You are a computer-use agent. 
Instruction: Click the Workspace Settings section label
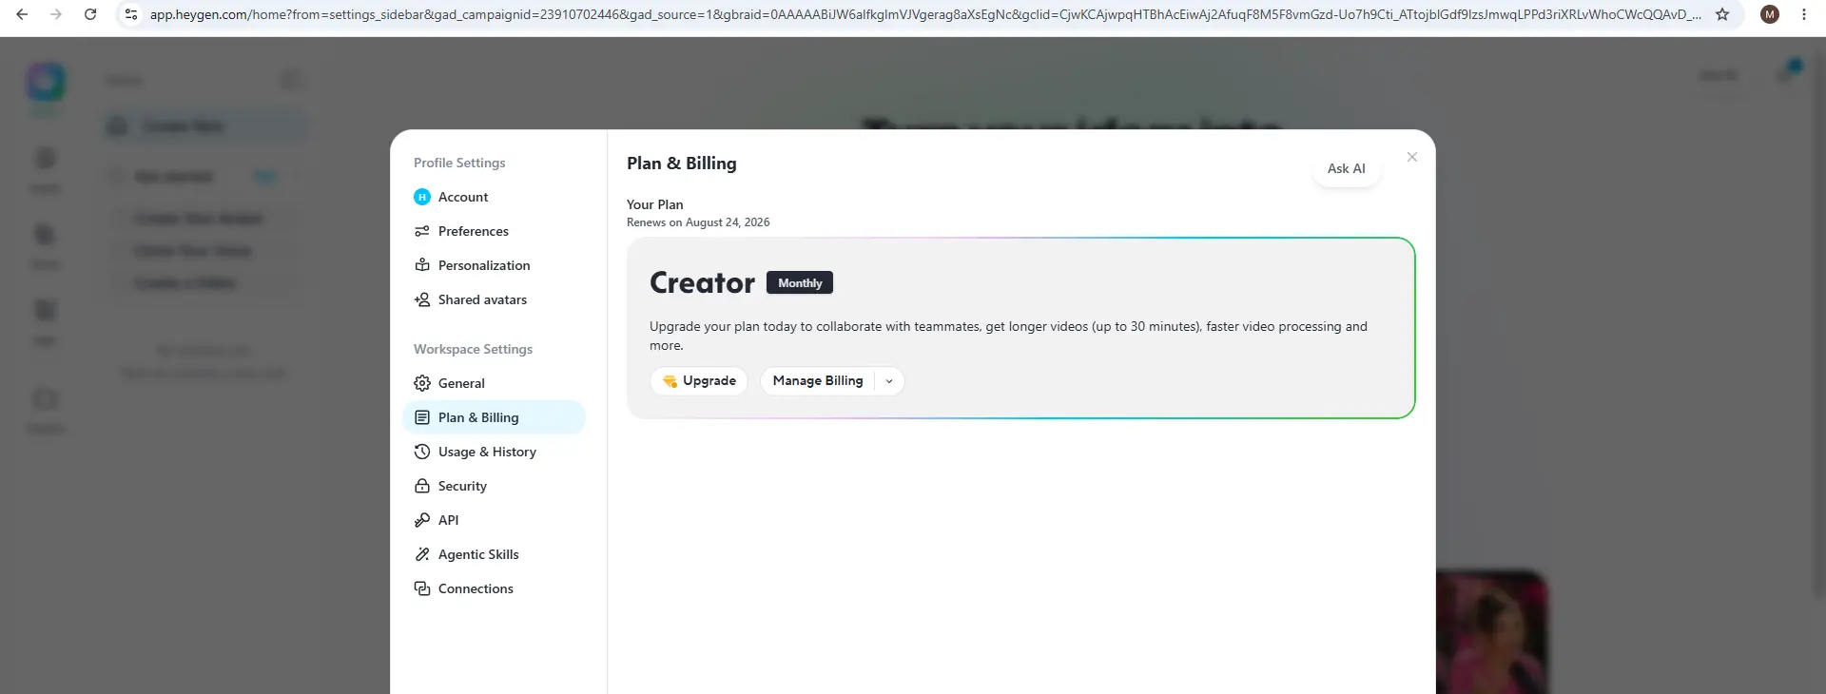[x=473, y=349]
